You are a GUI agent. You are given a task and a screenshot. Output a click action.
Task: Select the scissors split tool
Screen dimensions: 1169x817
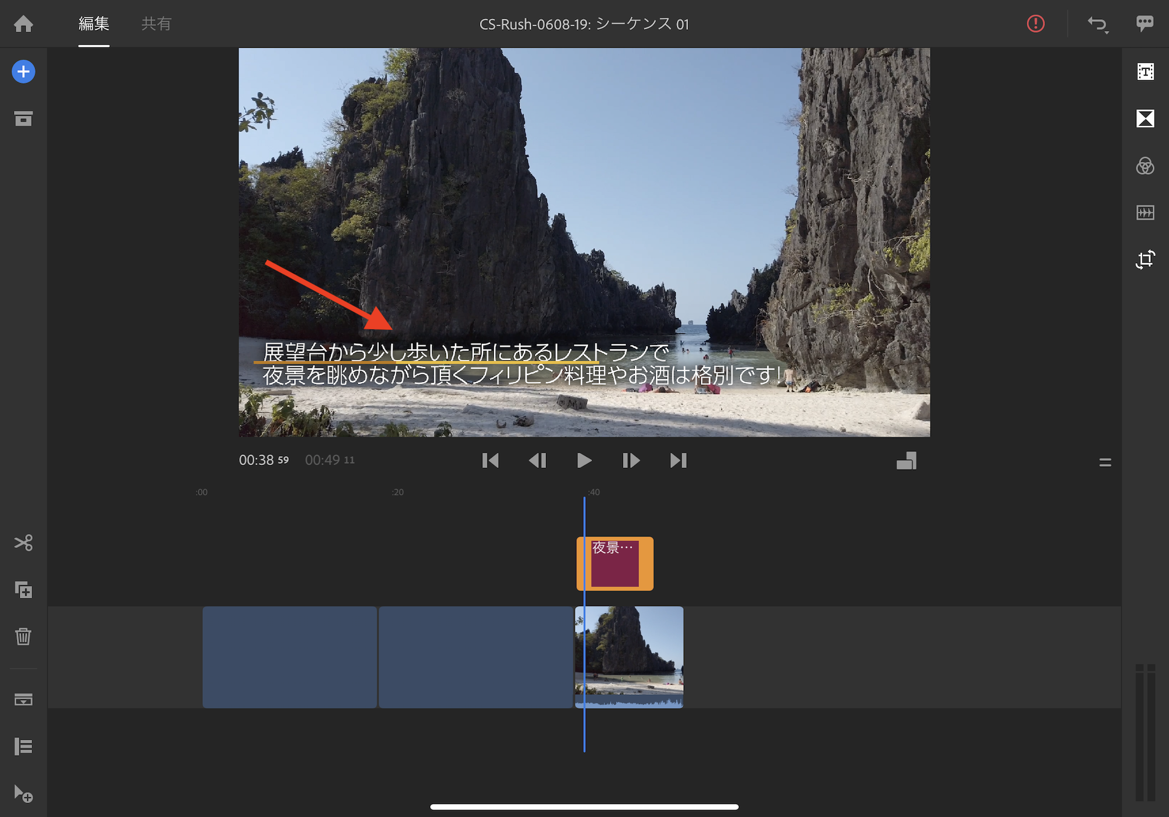tap(23, 543)
